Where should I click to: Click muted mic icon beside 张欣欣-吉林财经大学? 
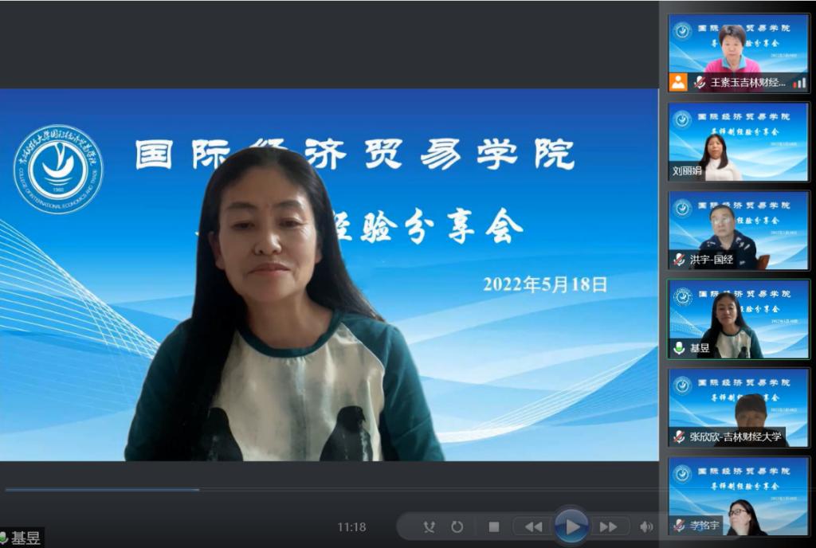click(679, 436)
